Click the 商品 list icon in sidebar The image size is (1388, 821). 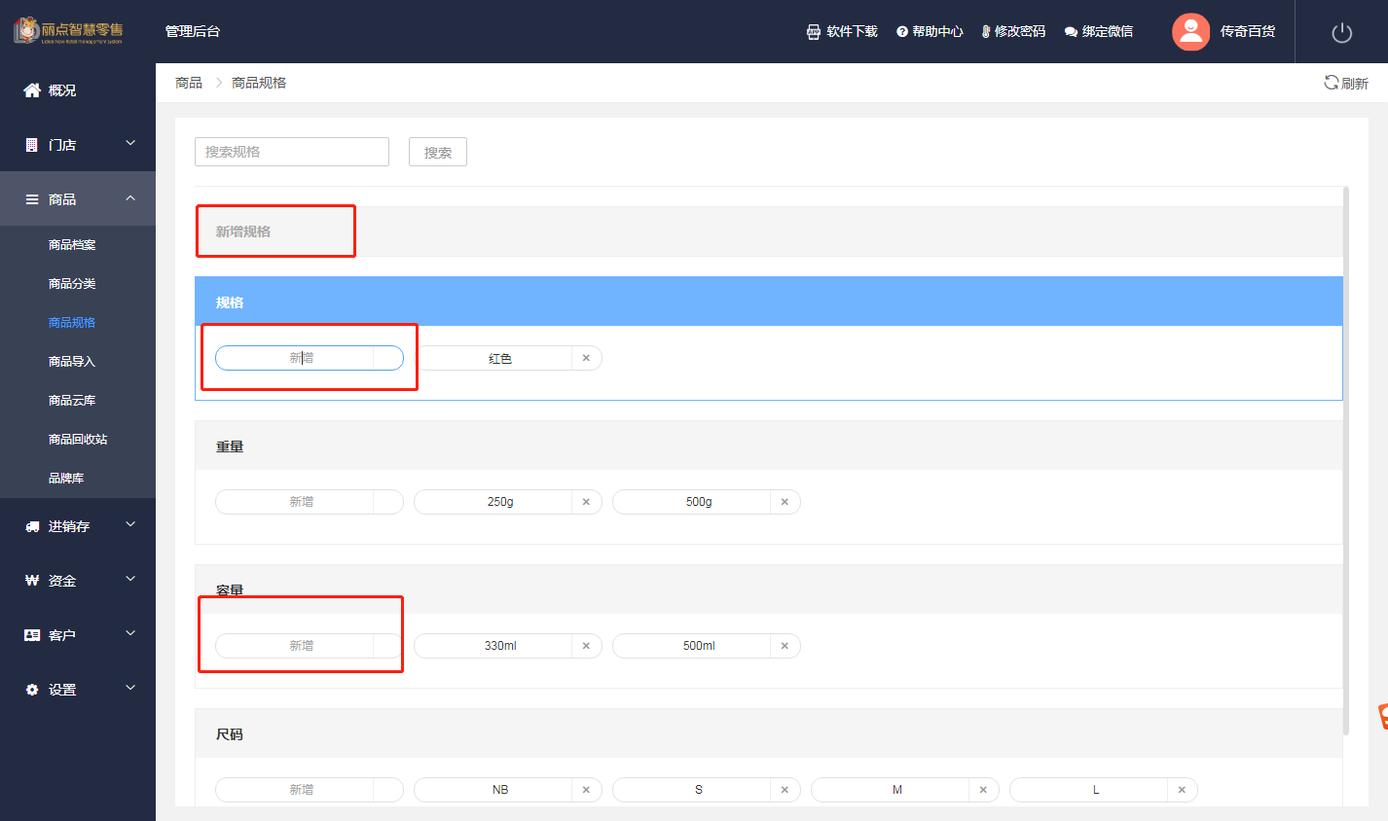(x=32, y=199)
